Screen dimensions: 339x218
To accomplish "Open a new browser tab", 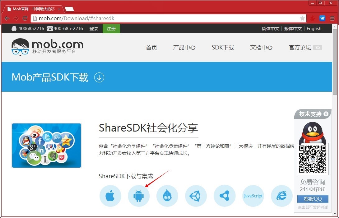I will (69, 9).
